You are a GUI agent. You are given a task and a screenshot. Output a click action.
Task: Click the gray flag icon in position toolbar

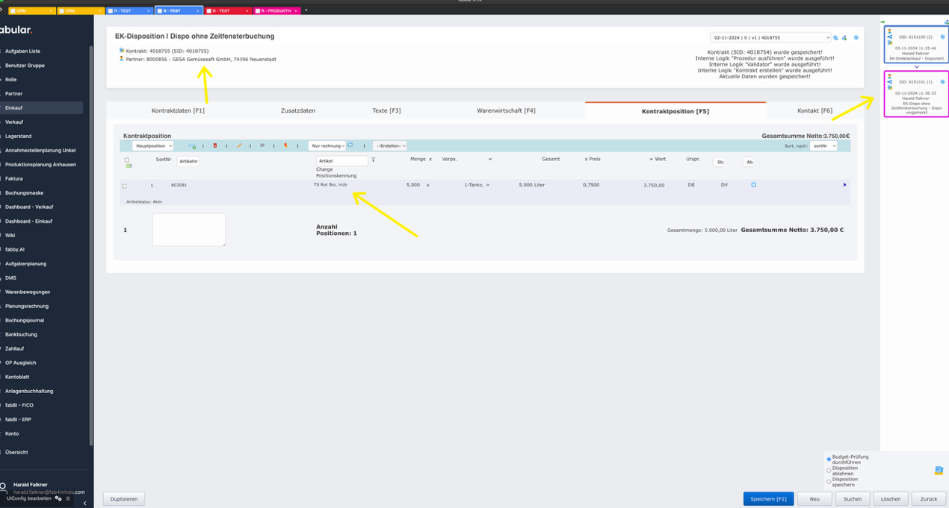point(262,146)
